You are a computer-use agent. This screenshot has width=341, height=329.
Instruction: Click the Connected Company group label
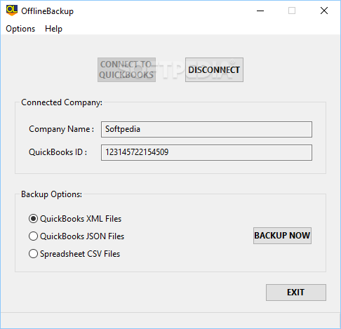62,102
